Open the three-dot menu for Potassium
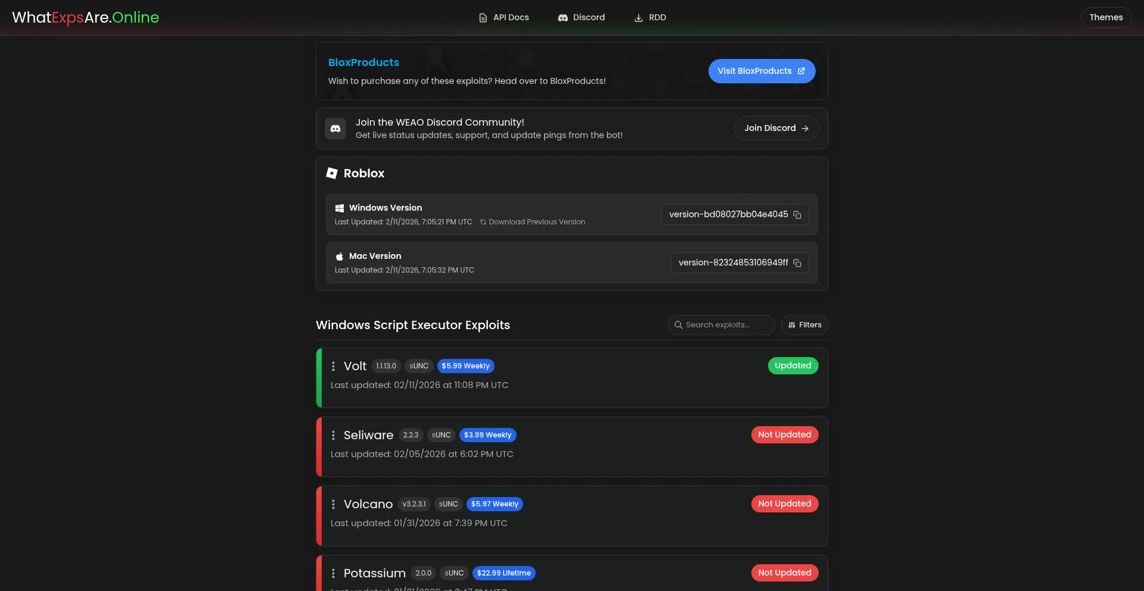Viewport: 1144px width, 591px height. pyautogui.click(x=333, y=574)
